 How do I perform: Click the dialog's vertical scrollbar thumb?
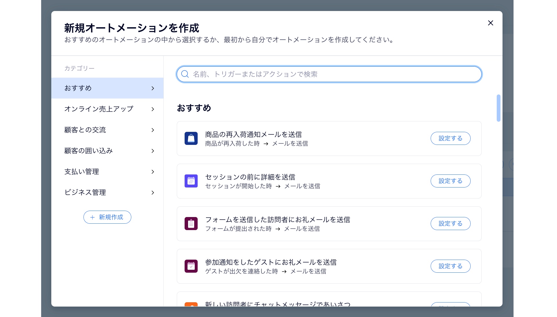(x=498, y=108)
